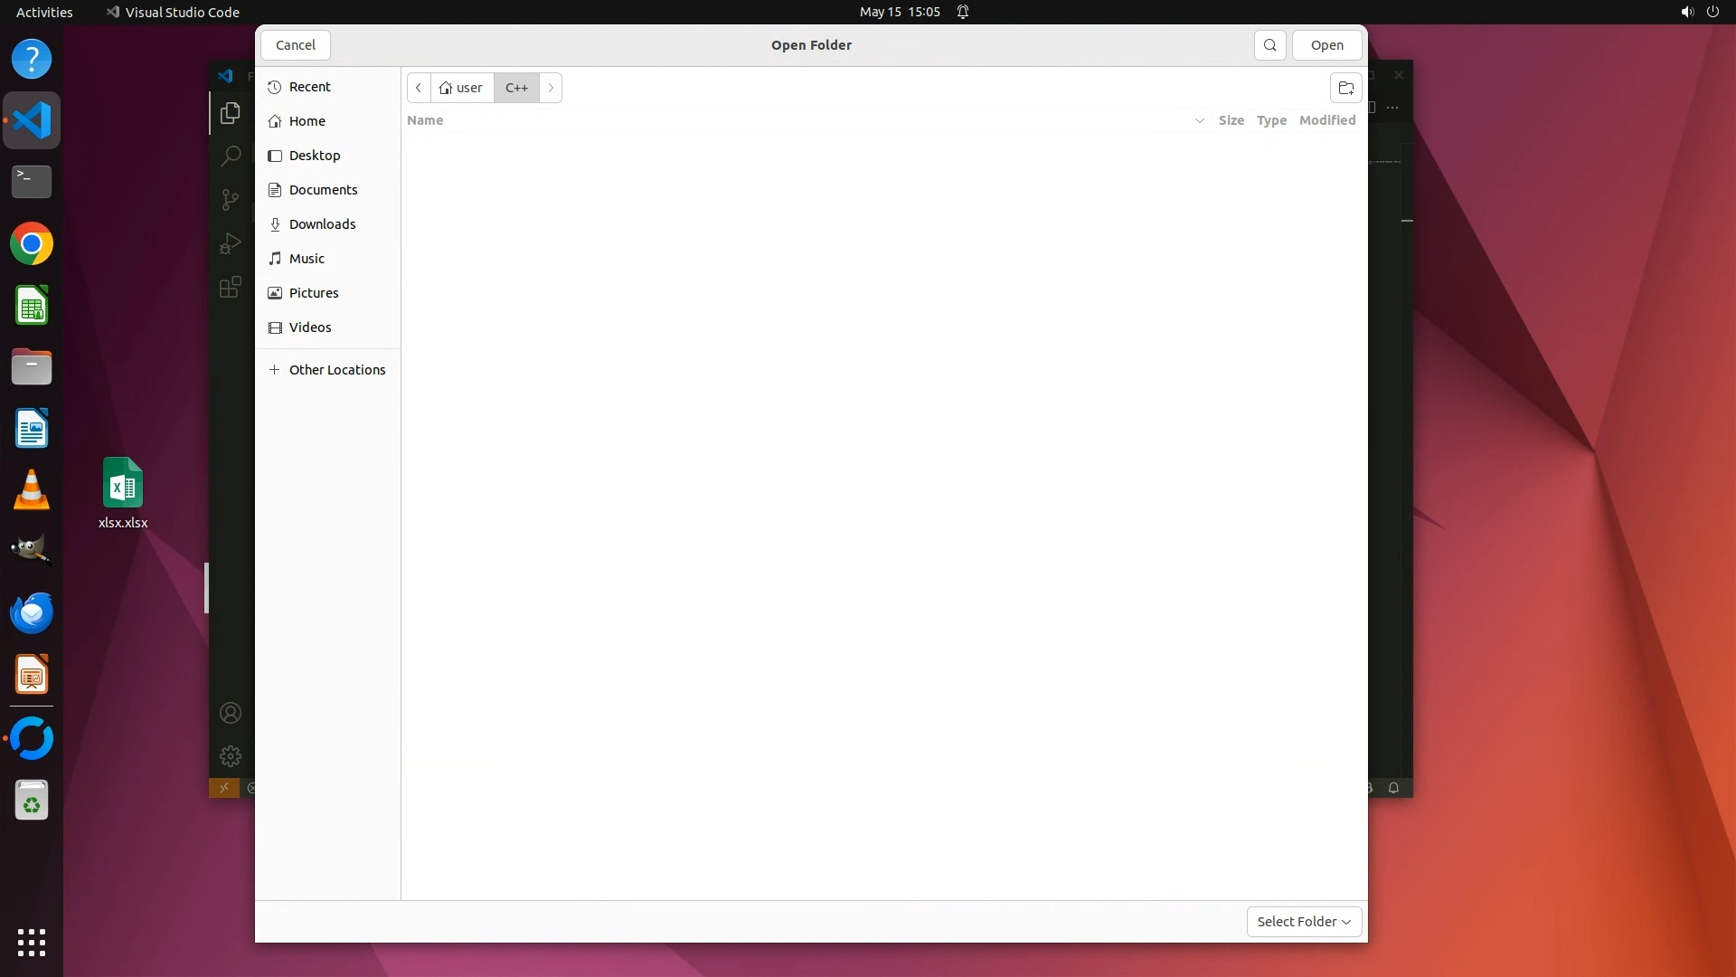The width and height of the screenshot is (1736, 977).
Task: Create a new folder using the folder-plus icon
Action: (x=1345, y=88)
